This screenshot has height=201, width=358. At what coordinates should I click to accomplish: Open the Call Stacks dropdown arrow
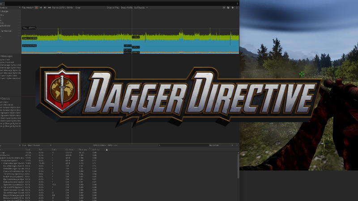point(147,8)
